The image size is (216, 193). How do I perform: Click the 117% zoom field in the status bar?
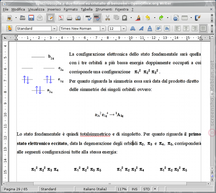pos(122,189)
